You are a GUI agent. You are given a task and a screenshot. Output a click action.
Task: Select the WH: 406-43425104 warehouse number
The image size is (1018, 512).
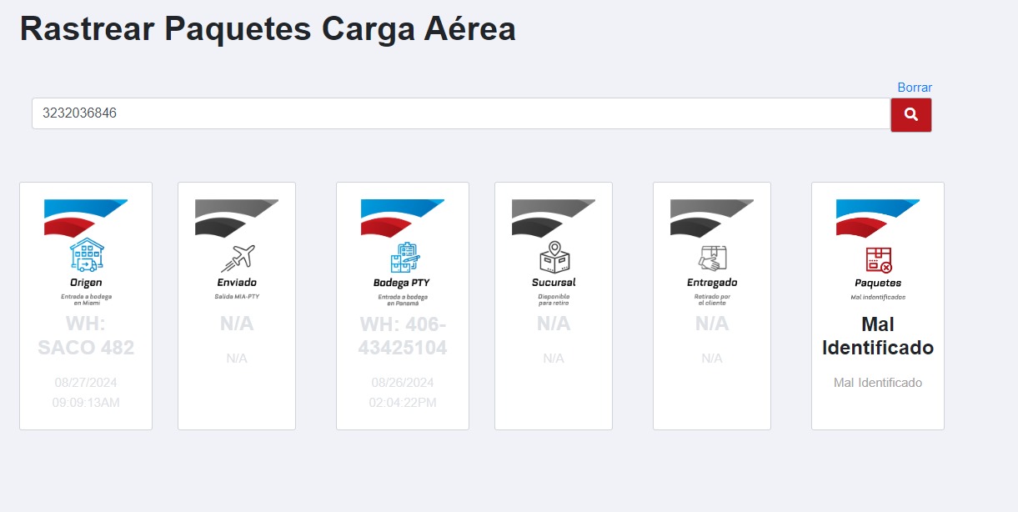coord(403,336)
